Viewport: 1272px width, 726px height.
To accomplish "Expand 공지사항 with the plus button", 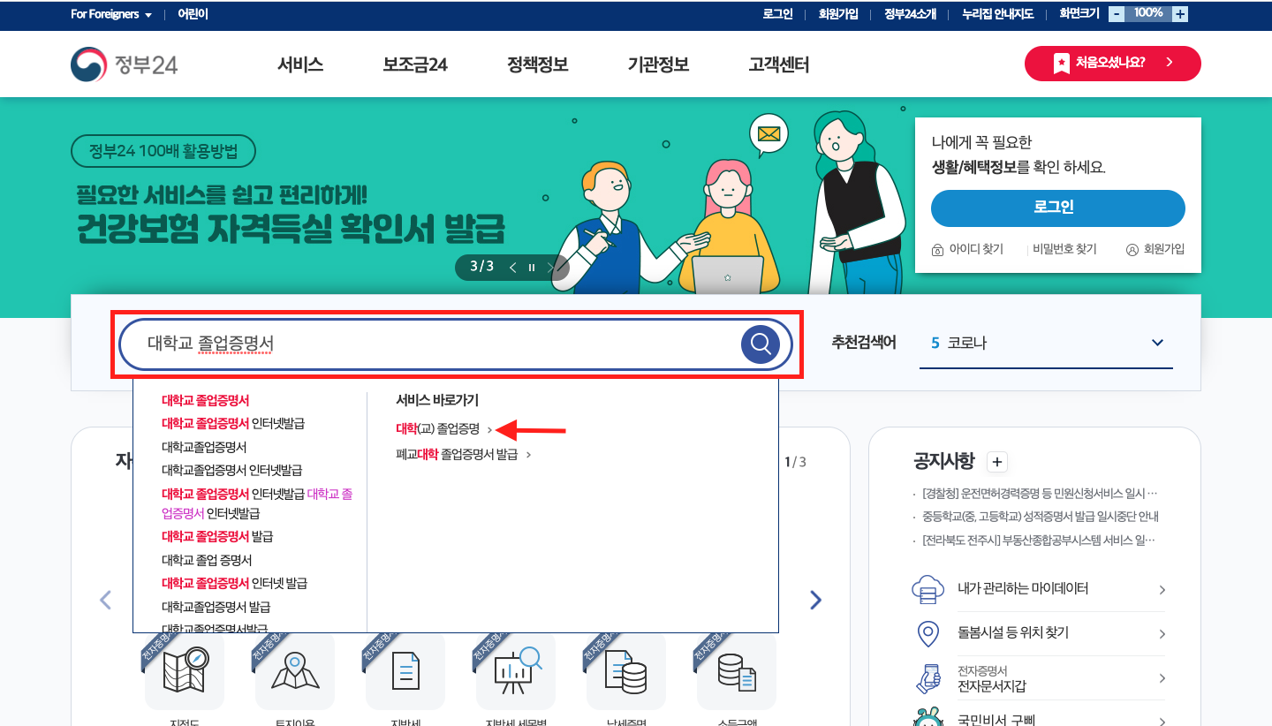I will pos(996,462).
